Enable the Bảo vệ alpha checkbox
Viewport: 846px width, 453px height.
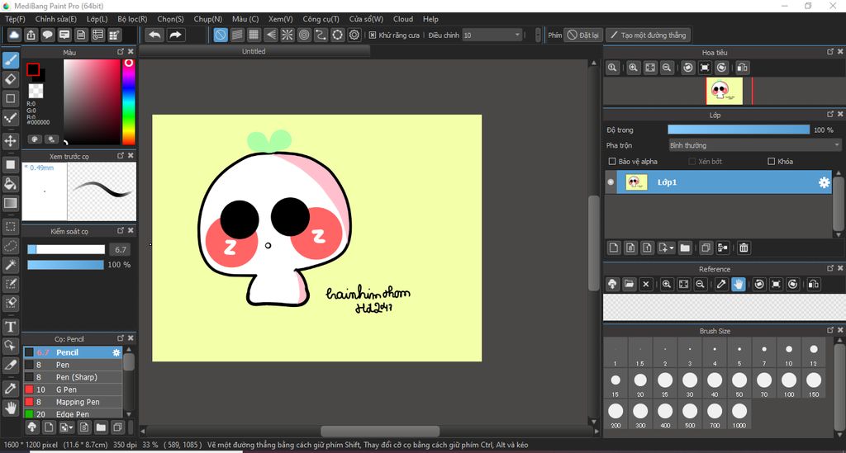[612, 162]
